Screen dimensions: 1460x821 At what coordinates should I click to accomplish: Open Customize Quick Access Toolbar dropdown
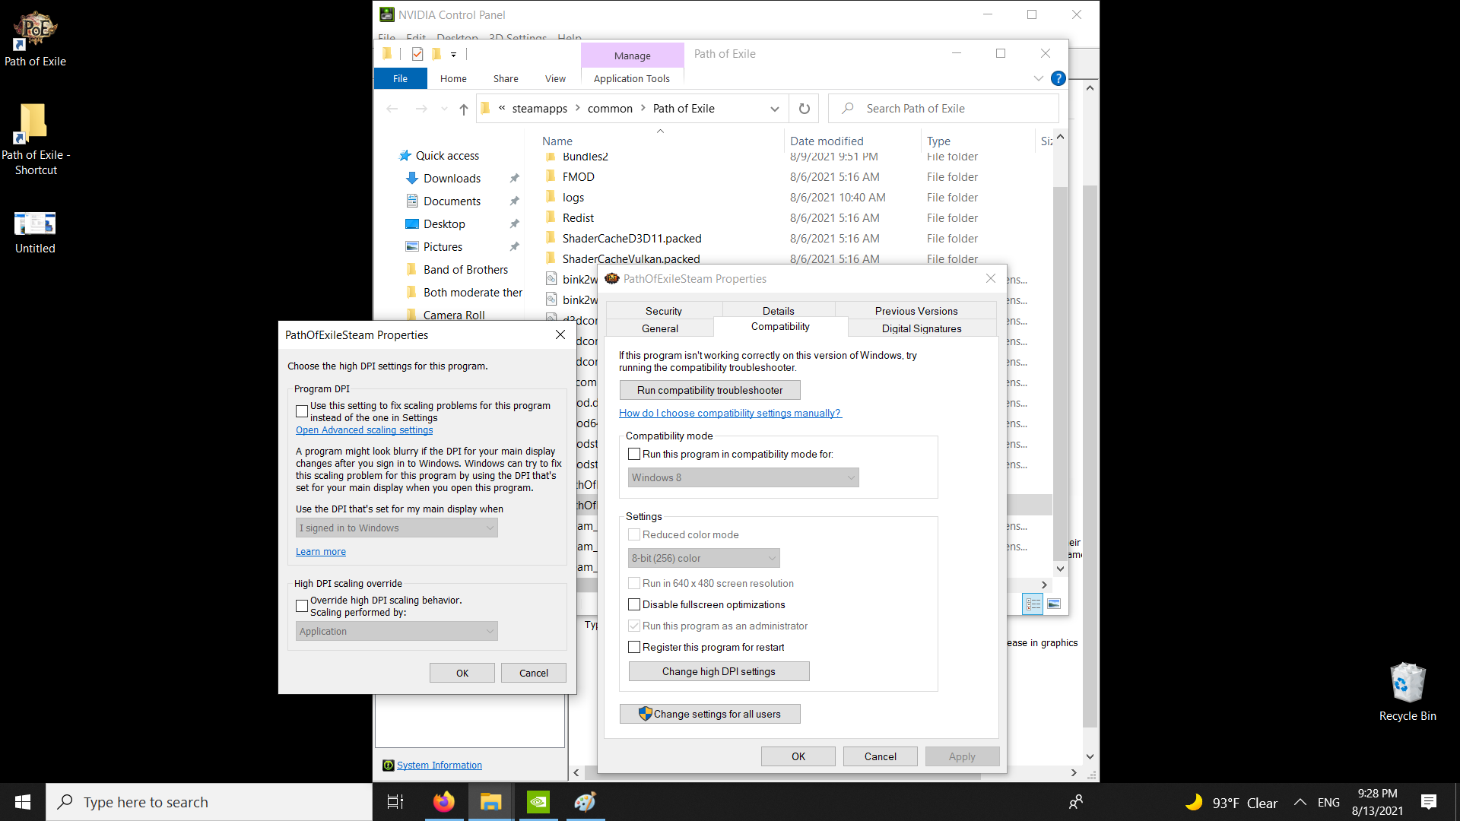click(x=453, y=54)
